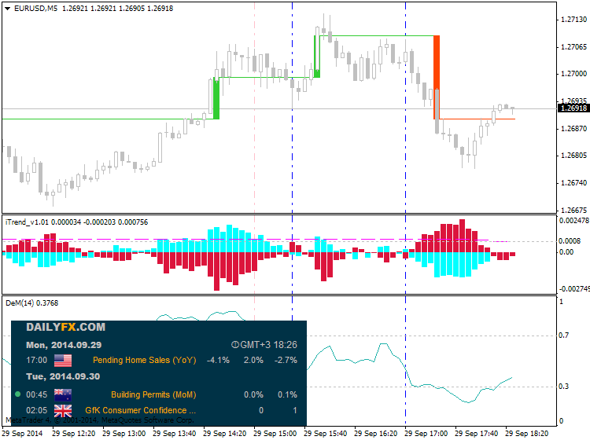Select the current price label 1.26918

[573, 108]
